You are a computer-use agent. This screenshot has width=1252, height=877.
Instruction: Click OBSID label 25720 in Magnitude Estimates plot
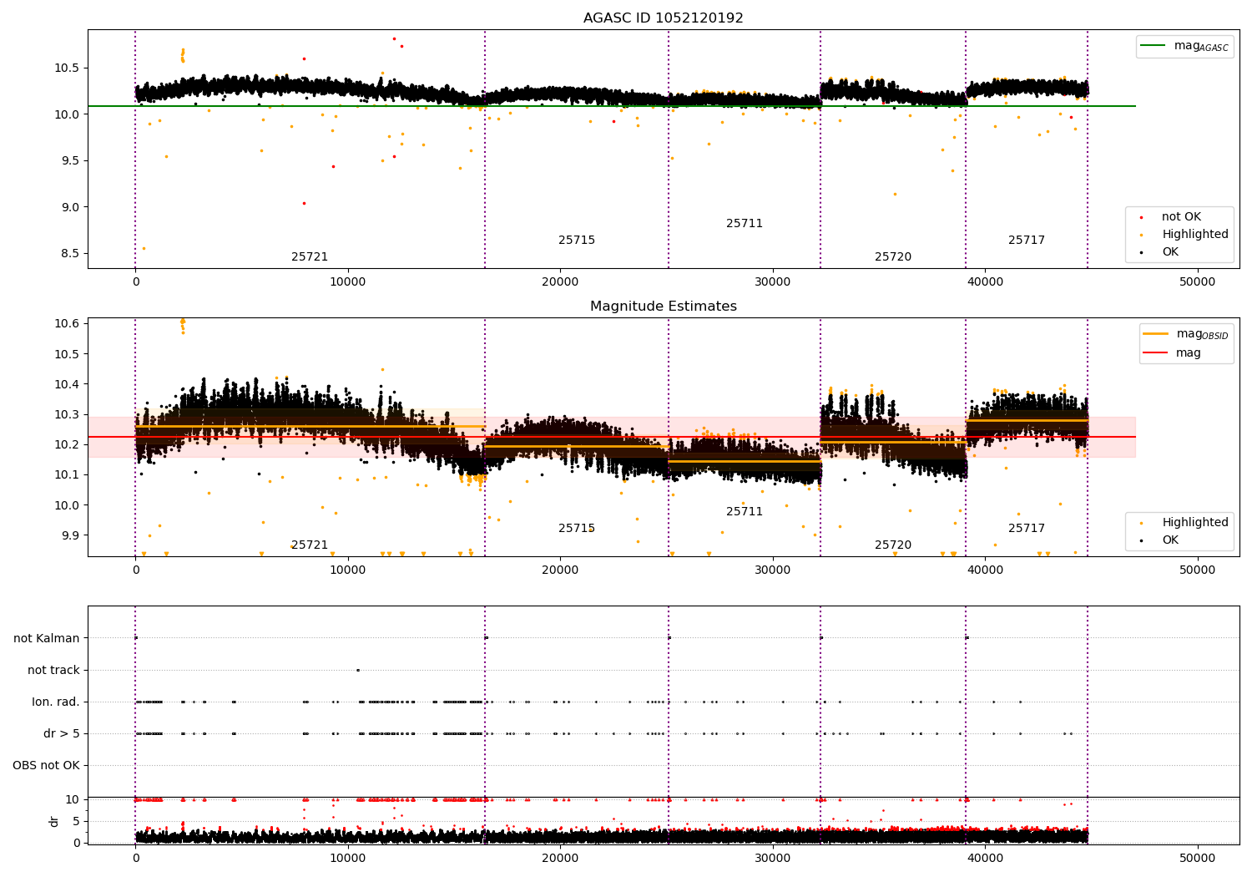(893, 545)
